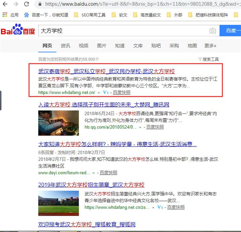The image size is (241, 232).
Task: Open 搜索工具 filter options
Action: tap(209, 59)
